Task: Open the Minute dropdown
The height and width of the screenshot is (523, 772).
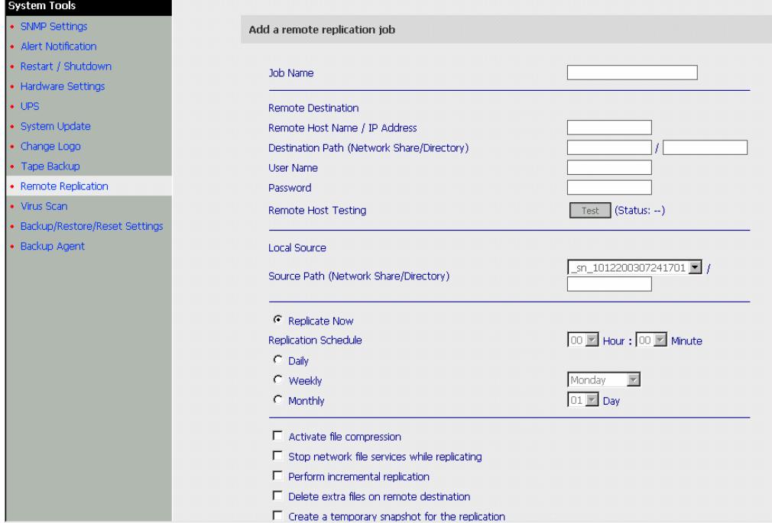Action: 651,340
